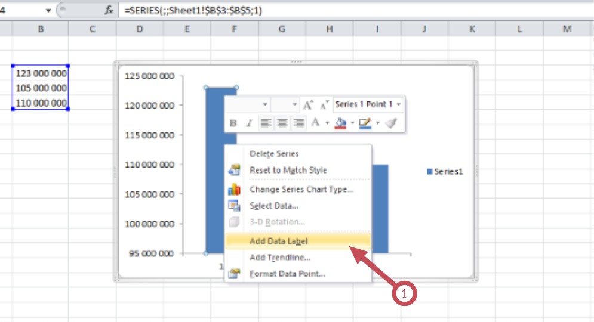Toggle italic in the mini toolbar
Screen dimensions: 594x322
pyautogui.click(x=249, y=123)
